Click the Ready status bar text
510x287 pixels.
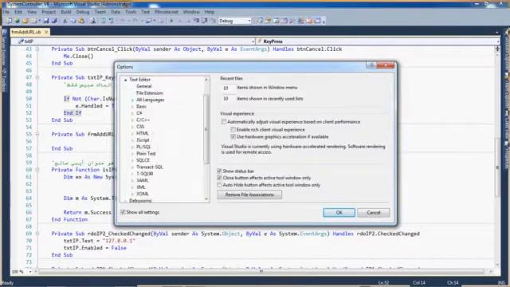click(7, 283)
